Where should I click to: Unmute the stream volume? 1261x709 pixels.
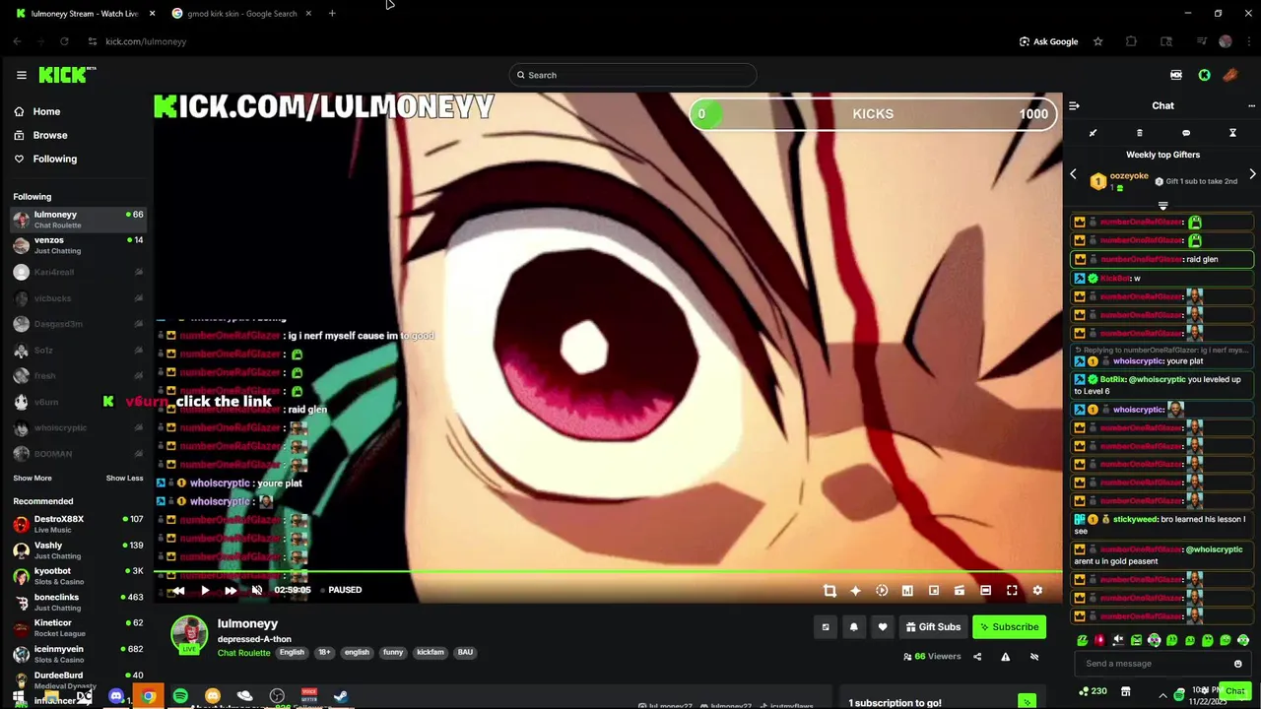(x=257, y=590)
